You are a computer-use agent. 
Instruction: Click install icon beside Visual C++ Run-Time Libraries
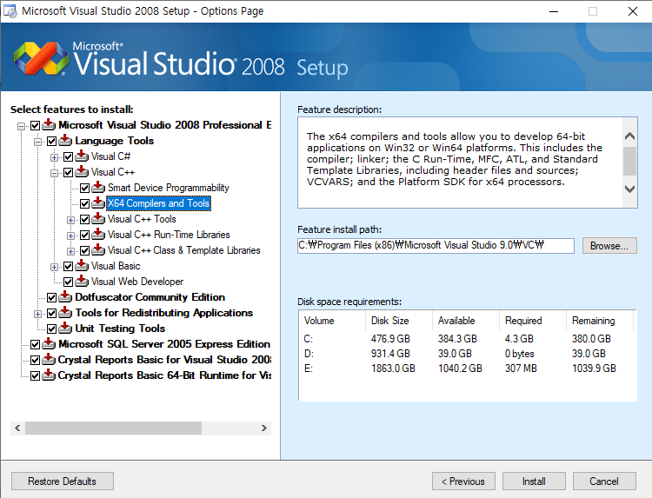point(98,234)
